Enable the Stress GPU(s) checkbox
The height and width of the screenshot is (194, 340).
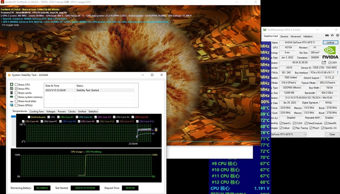(16, 105)
